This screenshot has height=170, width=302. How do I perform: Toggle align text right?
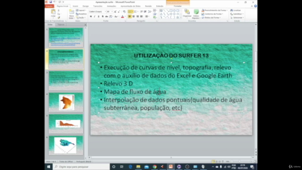pyautogui.click(x=137, y=17)
